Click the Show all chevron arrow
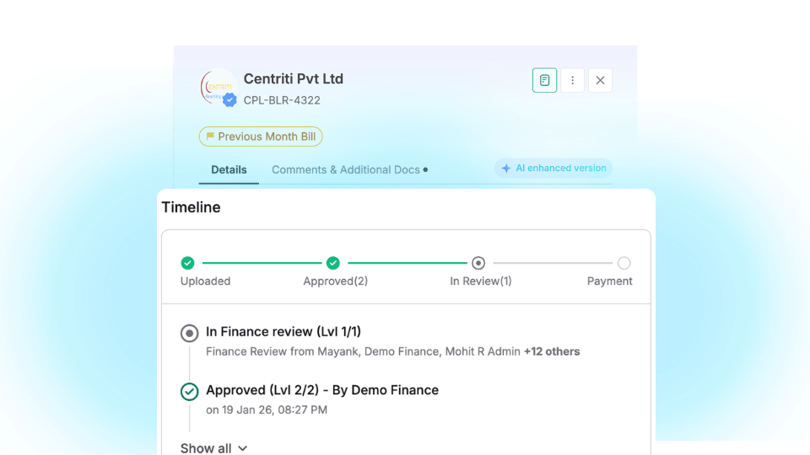810x455 pixels. (x=243, y=449)
